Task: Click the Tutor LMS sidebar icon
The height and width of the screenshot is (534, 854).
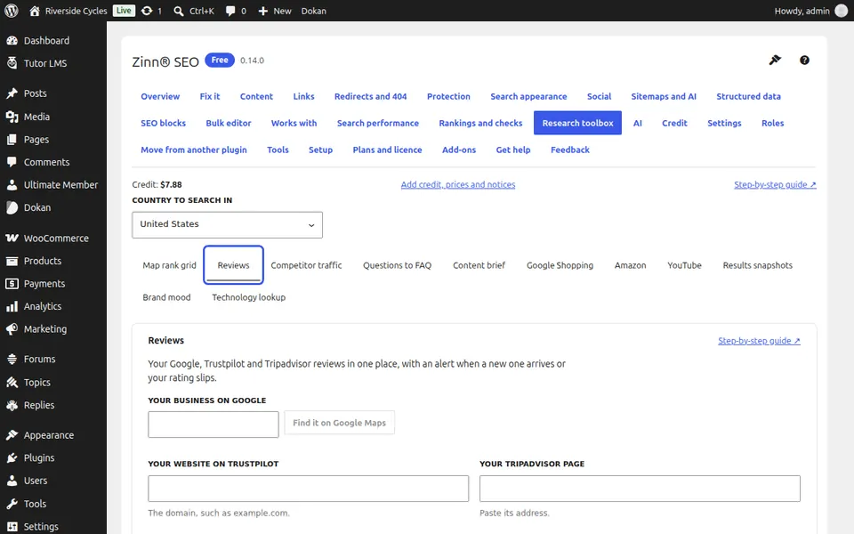Action: click(x=12, y=63)
